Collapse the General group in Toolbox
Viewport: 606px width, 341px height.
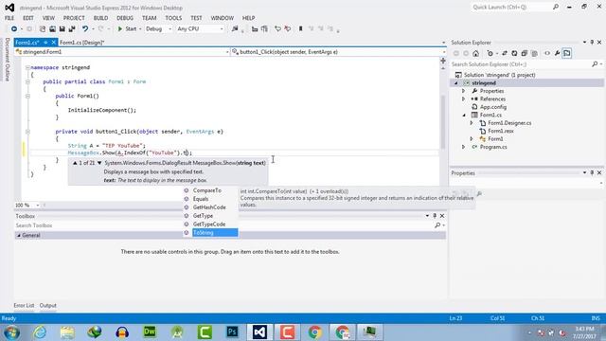tap(18, 236)
